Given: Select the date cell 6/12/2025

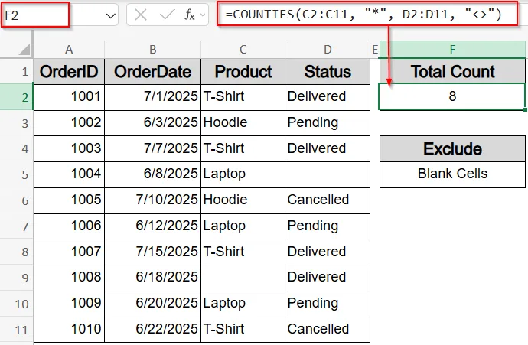Looking at the screenshot, I should coord(152,226).
